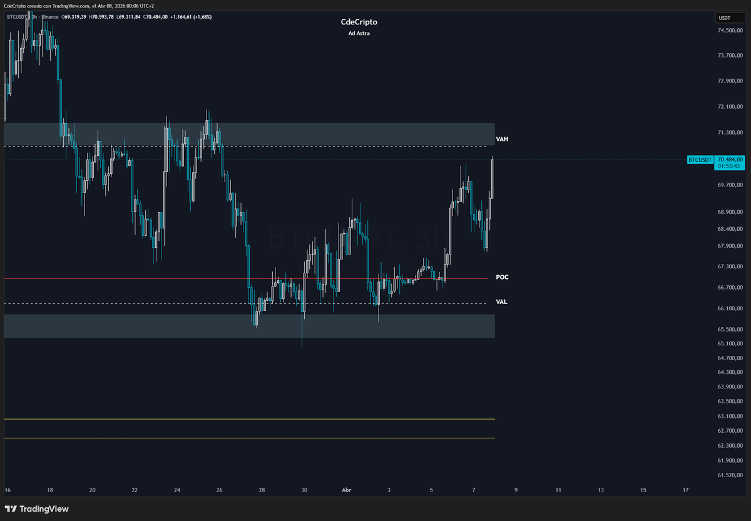Click the 65.100,00 price axis label
This screenshot has width=751, height=521.
(x=730, y=344)
